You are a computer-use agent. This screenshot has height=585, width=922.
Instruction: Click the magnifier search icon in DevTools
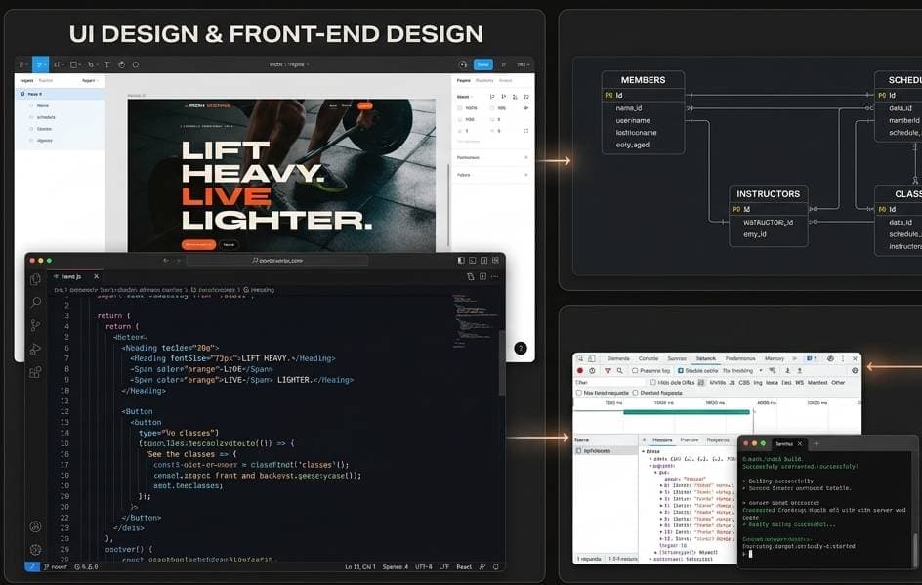tap(620, 371)
